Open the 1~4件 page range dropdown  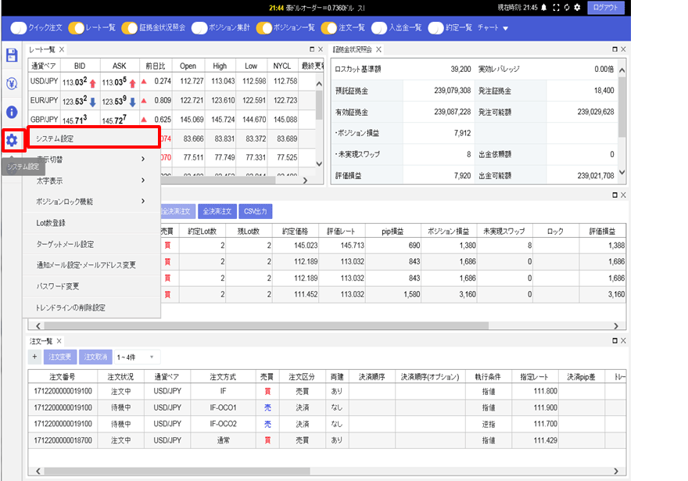coord(137,357)
